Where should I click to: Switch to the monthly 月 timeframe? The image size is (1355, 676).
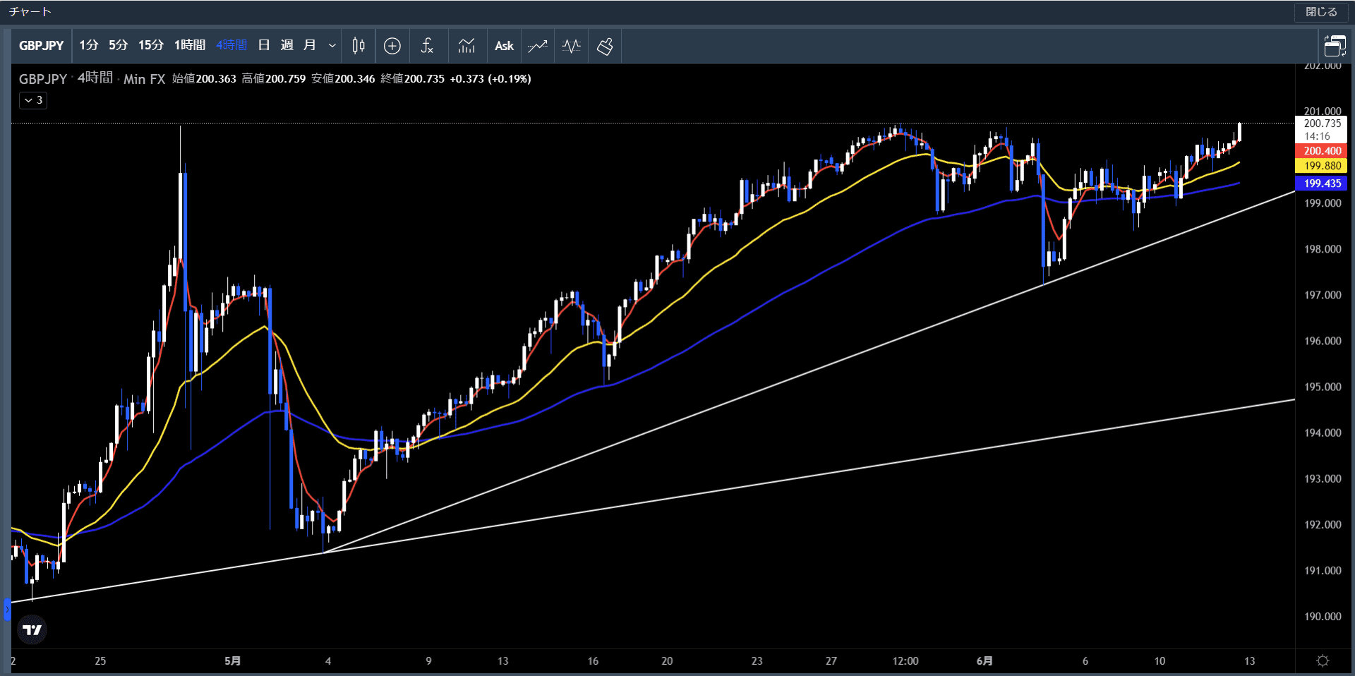pos(309,45)
